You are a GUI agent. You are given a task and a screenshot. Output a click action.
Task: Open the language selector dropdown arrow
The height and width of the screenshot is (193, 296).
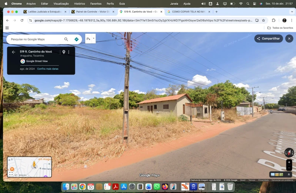tap(94, 38)
